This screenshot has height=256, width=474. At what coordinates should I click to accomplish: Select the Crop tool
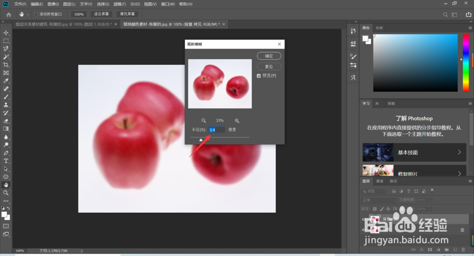coord(6,65)
